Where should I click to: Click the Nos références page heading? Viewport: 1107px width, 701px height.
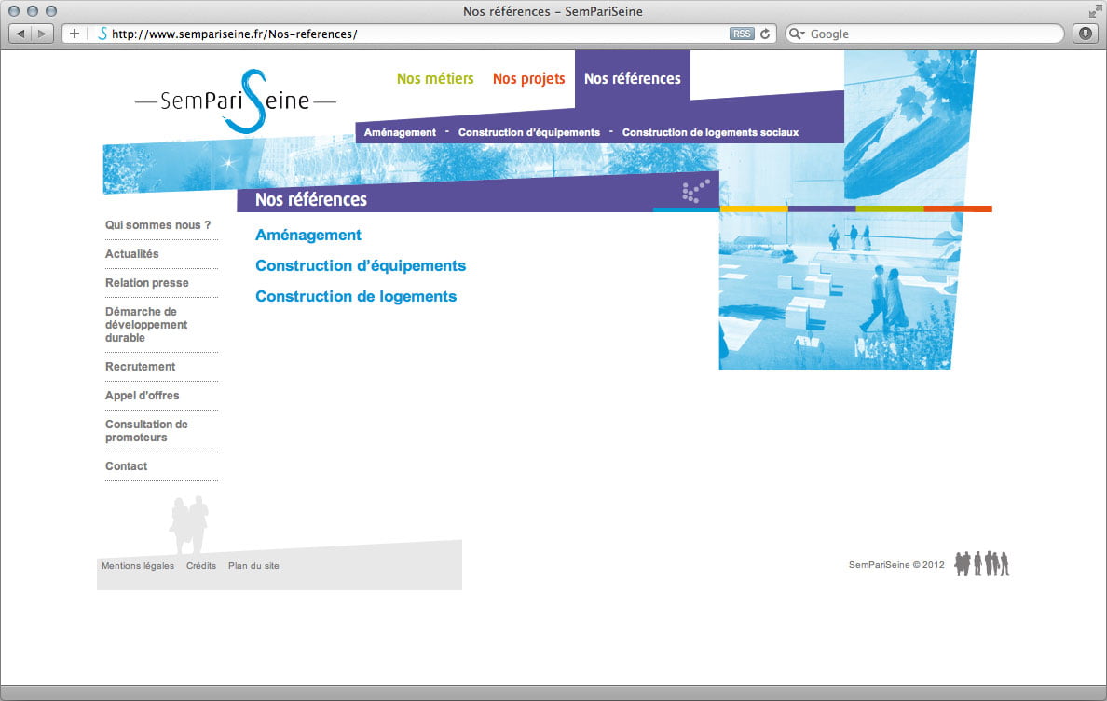coord(310,199)
